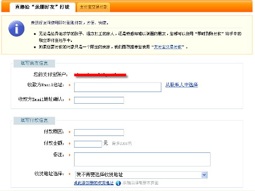
Task: Click the 付款原因 text box
Action: 99,132
